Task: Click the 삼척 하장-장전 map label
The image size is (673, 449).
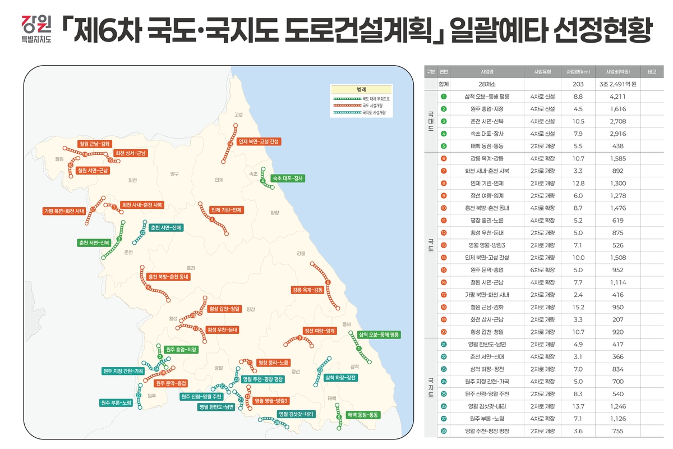Action: (340, 377)
